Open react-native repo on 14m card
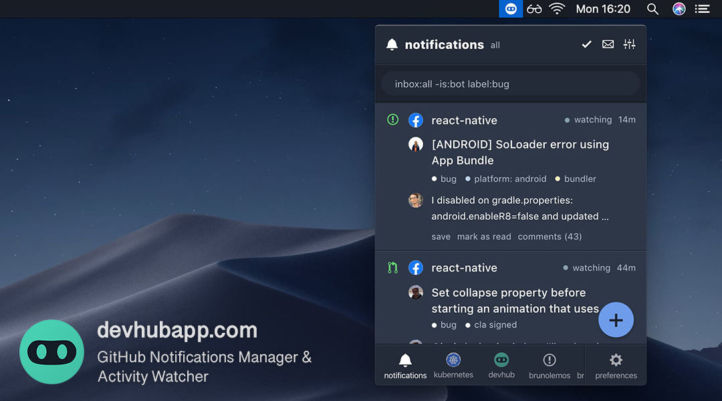Viewport: 722px width, 401px height. pos(464,120)
